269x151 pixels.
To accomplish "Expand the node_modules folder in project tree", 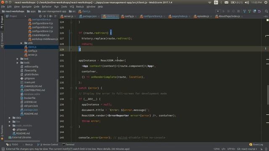I will point(10,126).
